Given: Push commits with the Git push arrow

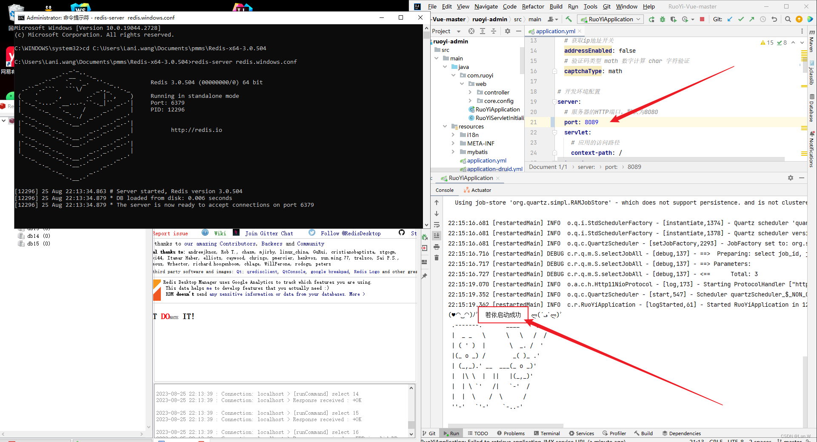Looking at the screenshot, I should [x=752, y=19].
